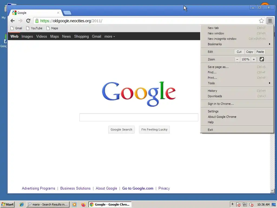Open the Privacy footer link

(x=164, y=188)
